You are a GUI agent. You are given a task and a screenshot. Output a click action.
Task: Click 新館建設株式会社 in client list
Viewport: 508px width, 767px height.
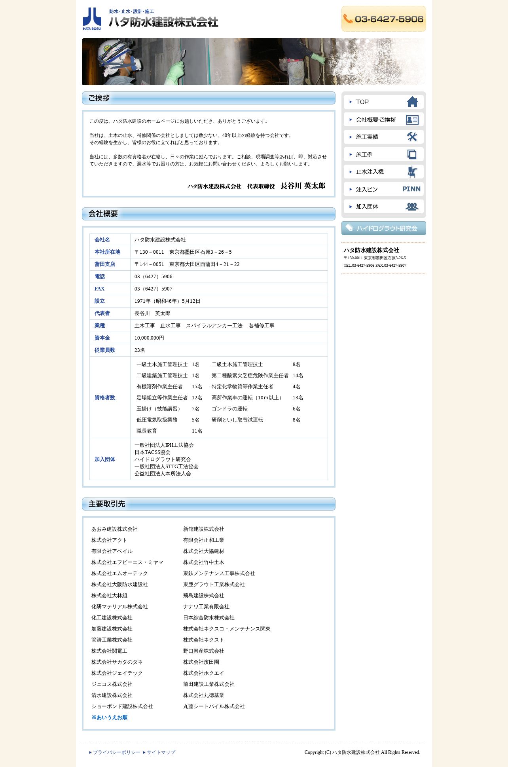coord(204,529)
